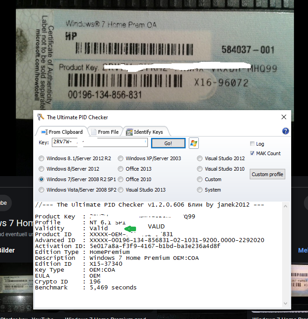Click the output scrollbar down arrow
The height and width of the screenshot is (319, 308).
click(x=285, y=304)
